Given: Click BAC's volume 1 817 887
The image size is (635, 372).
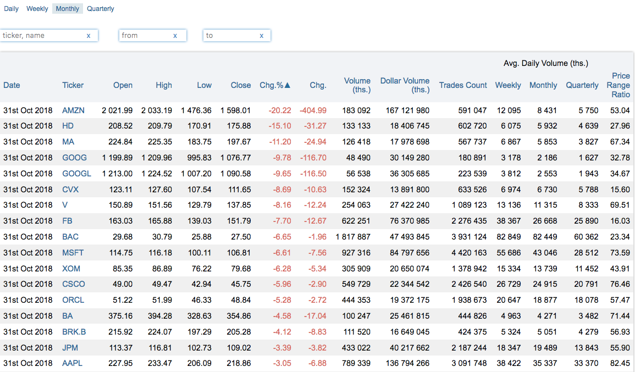Looking at the screenshot, I should point(353,237).
